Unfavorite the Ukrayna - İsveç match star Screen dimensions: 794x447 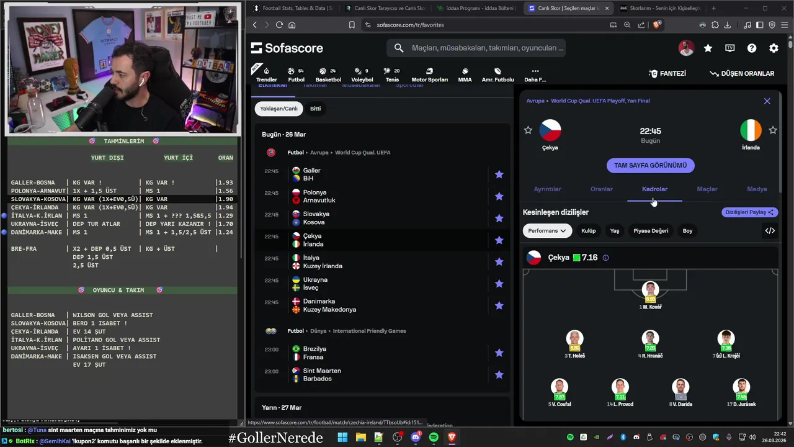(499, 284)
